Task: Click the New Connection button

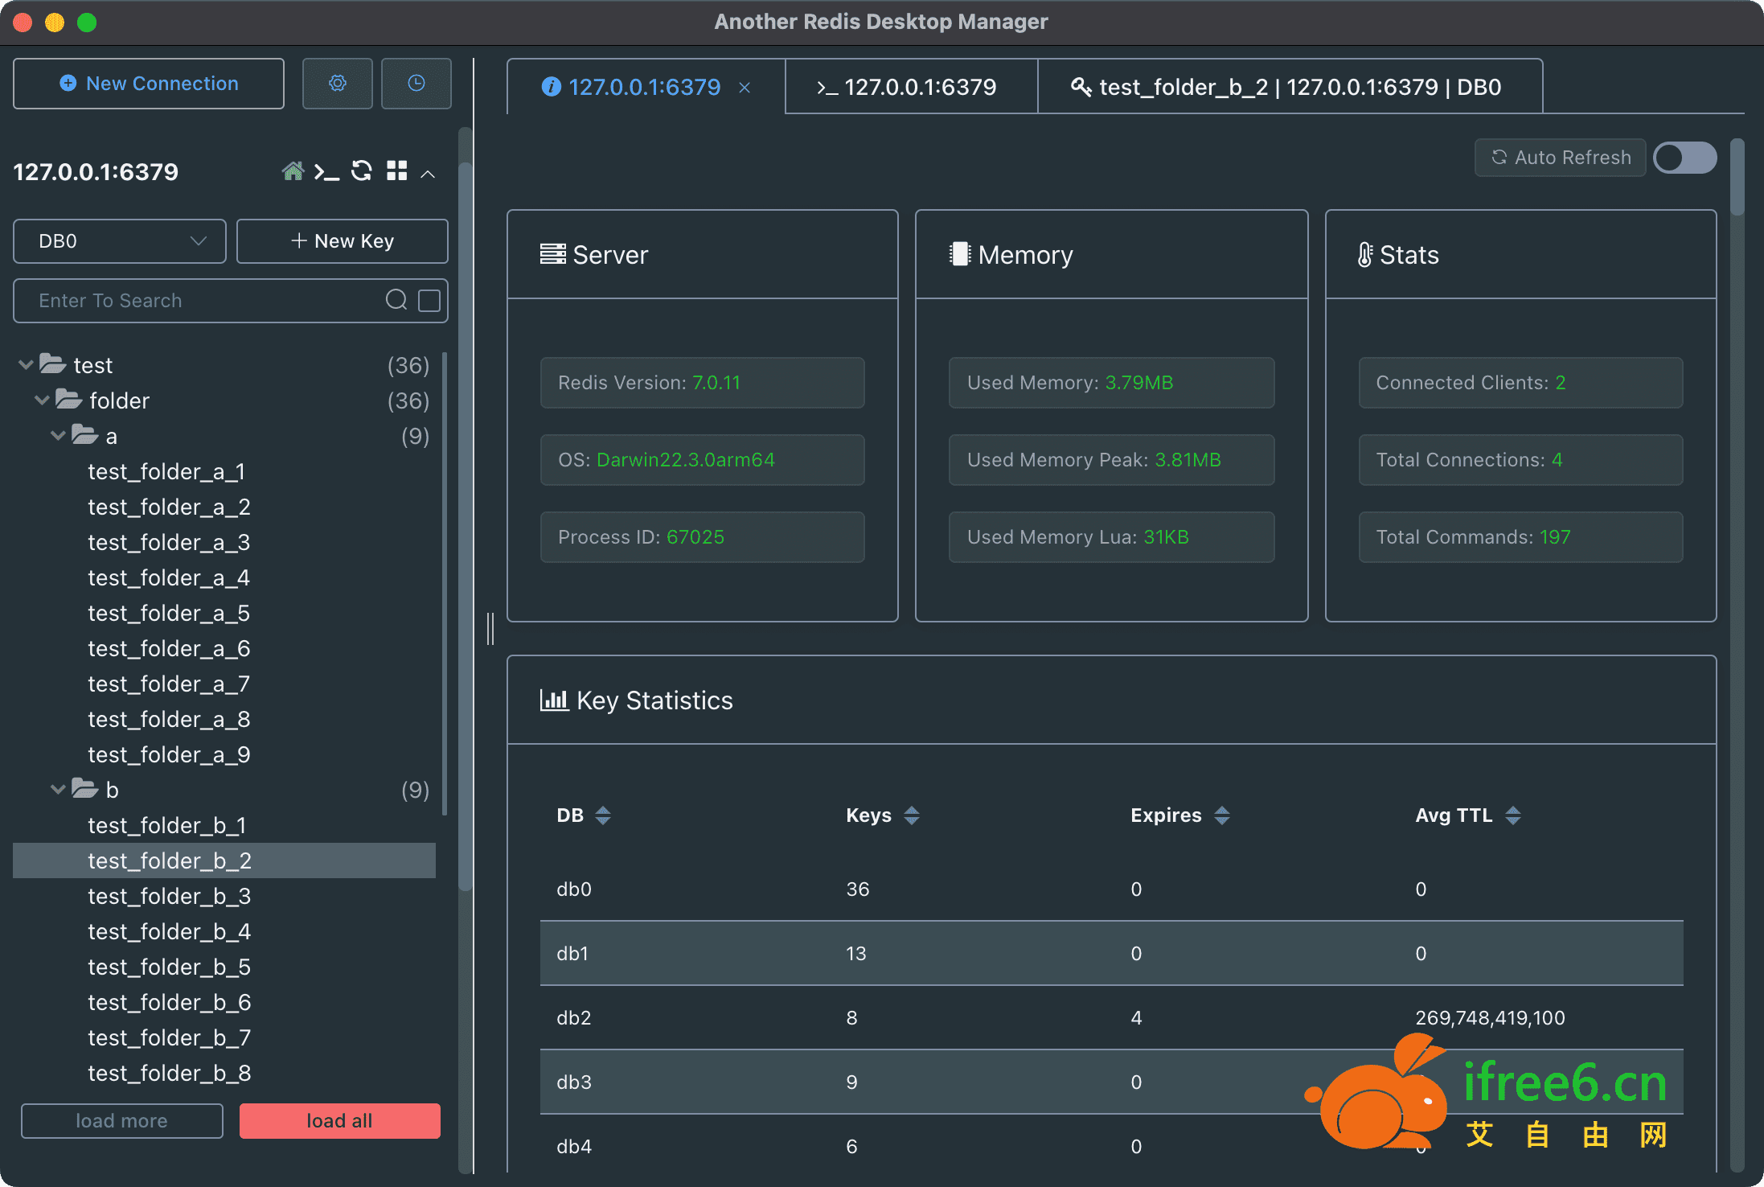Action: click(x=149, y=84)
